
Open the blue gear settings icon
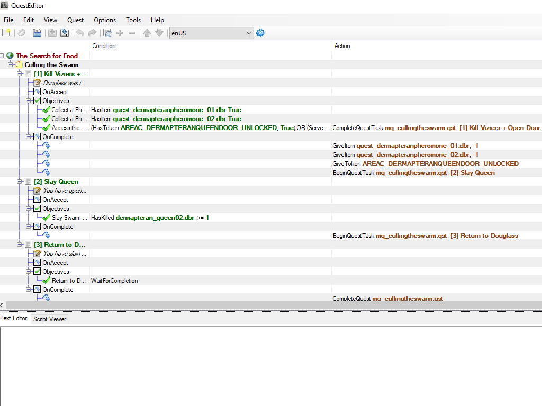pyautogui.click(x=260, y=33)
